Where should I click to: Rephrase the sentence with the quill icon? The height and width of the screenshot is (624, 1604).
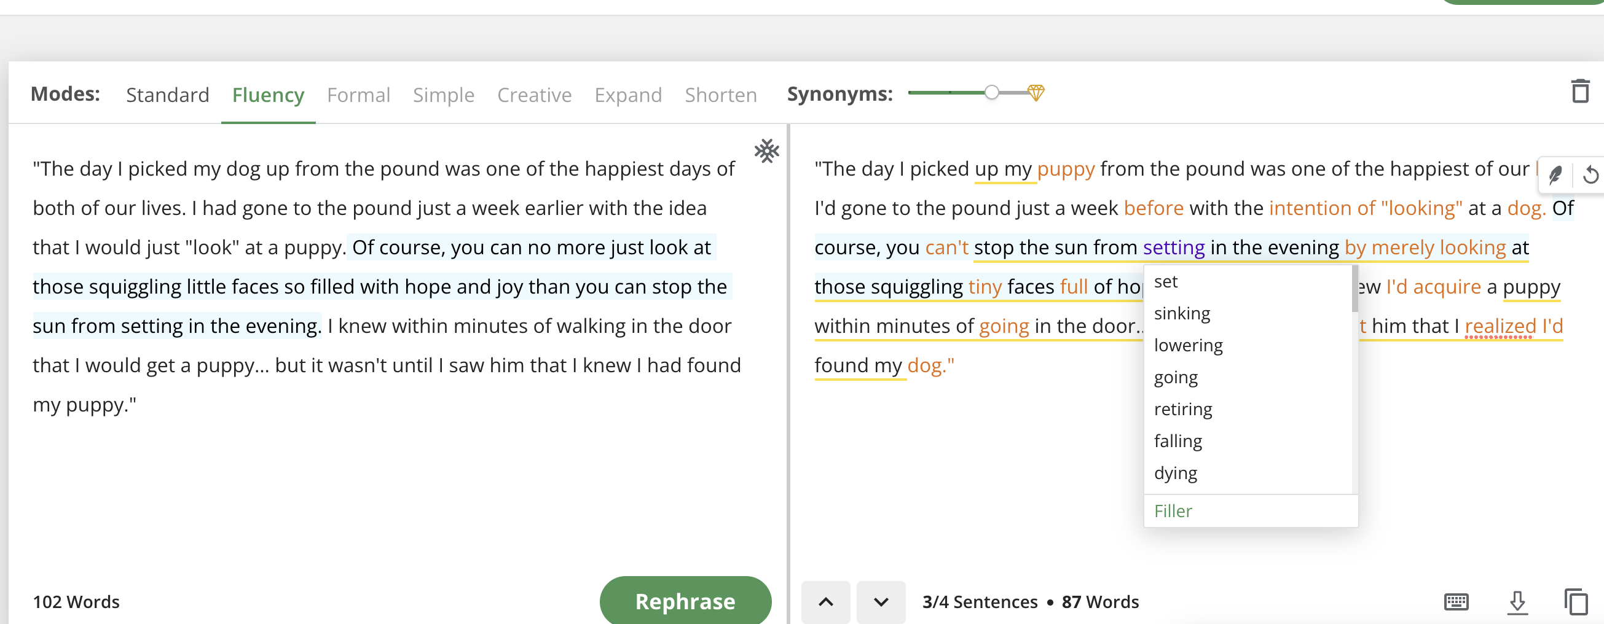pyautogui.click(x=1555, y=175)
